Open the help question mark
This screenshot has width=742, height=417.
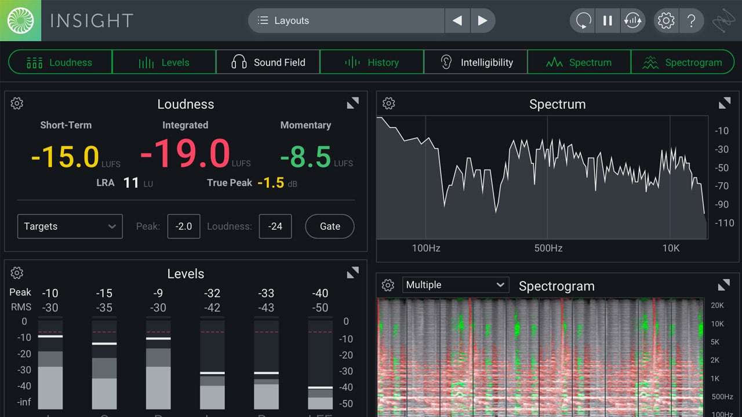(691, 21)
